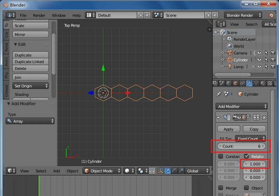Open the Texture checkerboard properties tab
Viewport: 279px width, 196px height.
click(270, 83)
